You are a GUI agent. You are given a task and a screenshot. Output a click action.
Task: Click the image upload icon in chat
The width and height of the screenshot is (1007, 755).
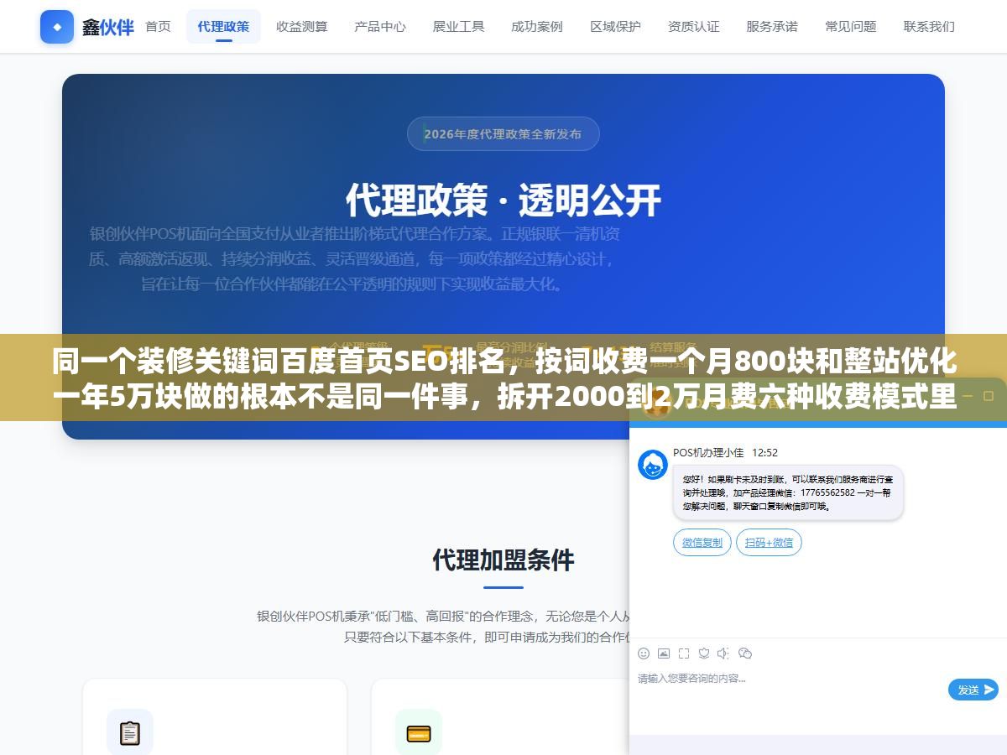point(664,653)
